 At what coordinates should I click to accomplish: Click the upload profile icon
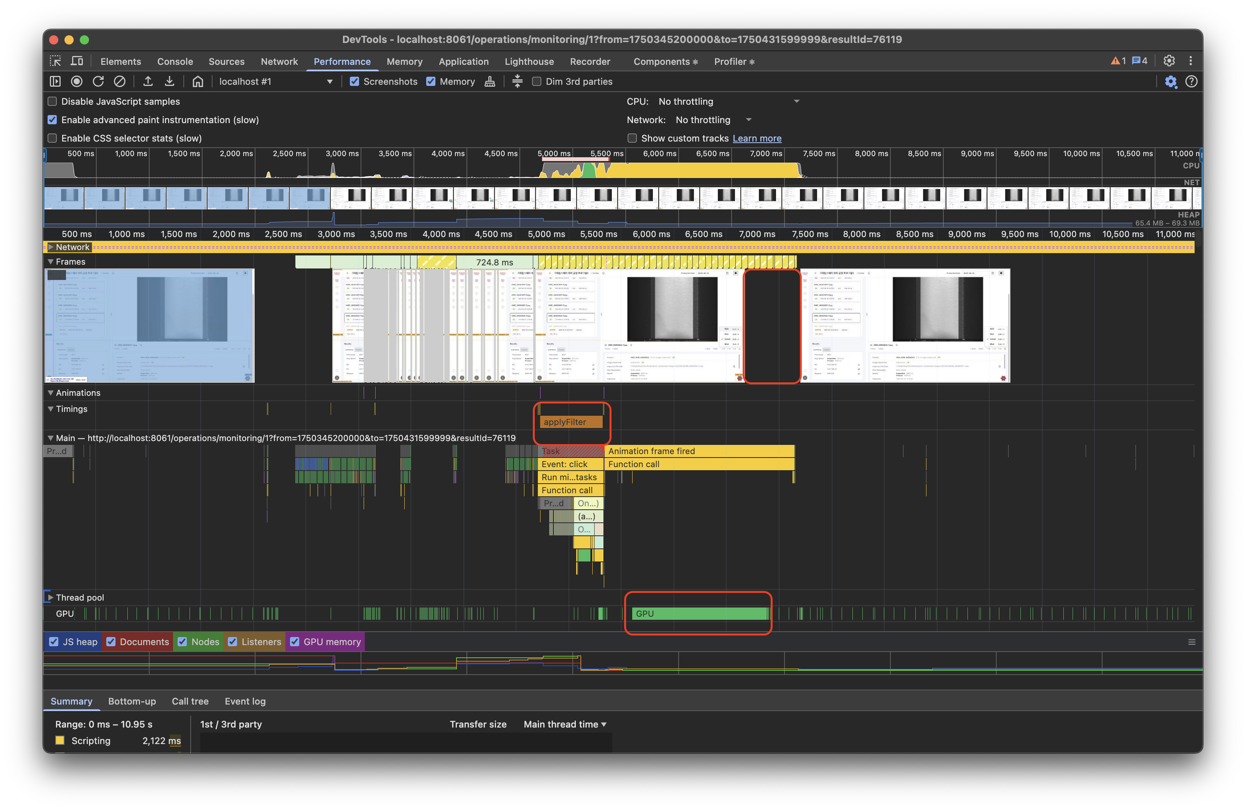[x=148, y=81]
